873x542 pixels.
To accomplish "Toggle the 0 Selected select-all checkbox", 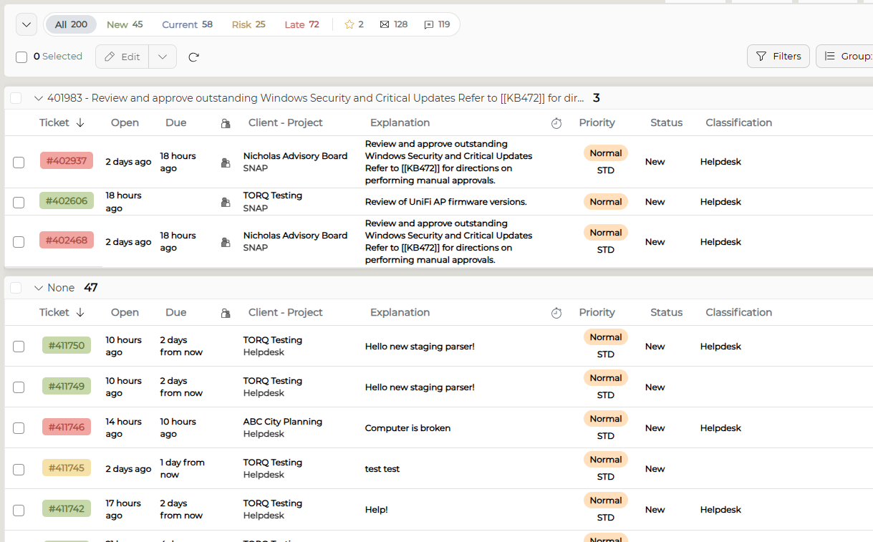I will (21, 57).
